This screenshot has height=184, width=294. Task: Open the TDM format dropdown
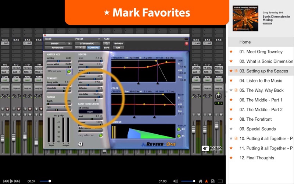pyautogui.click(x=118, y=48)
